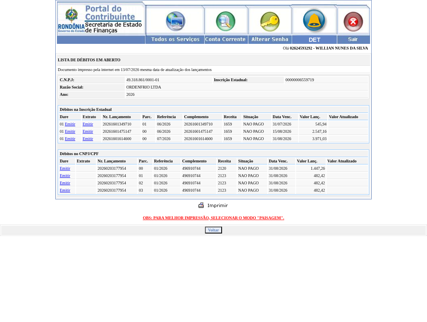Viewport: 427px width, 322px height.
Task: Open the Todos os Serviços menu label
Action: [175, 39]
